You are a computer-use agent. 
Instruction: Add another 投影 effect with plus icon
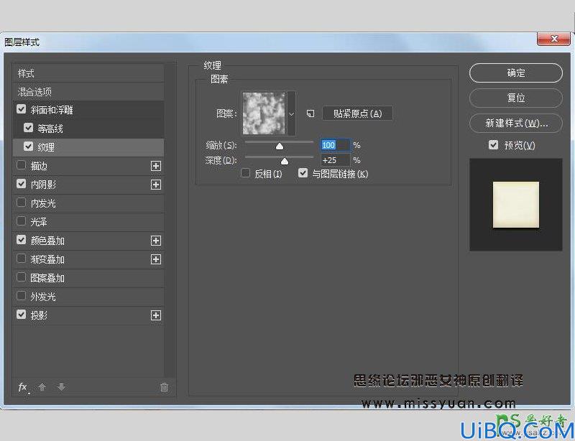pos(156,315)
